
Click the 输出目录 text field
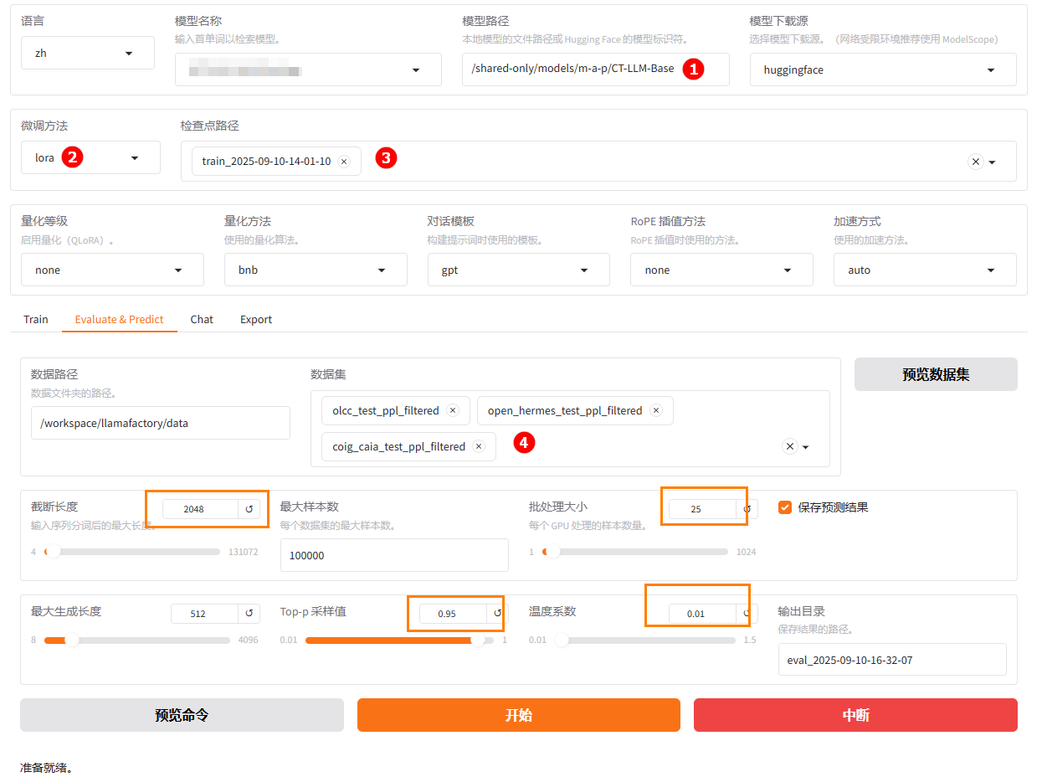tap(891, 660)
